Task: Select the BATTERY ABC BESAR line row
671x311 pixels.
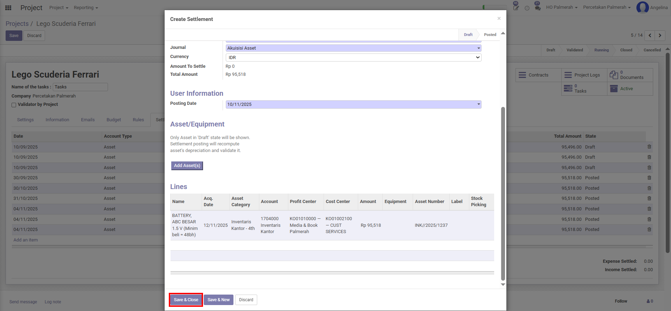Action: (332, 225)
